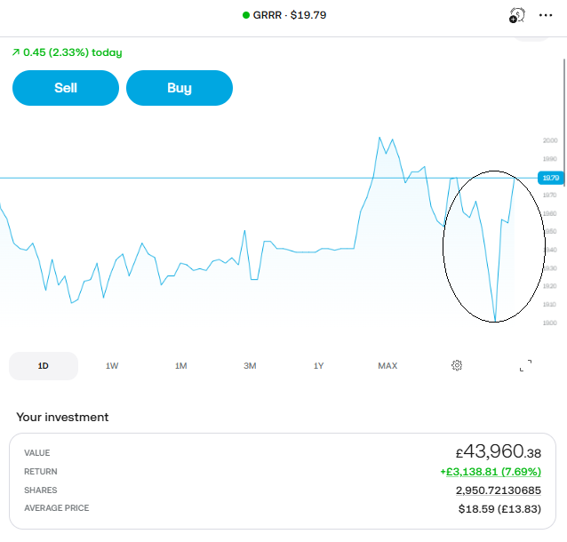
Task: Click the green market status dot
Action: coord(246,15)
